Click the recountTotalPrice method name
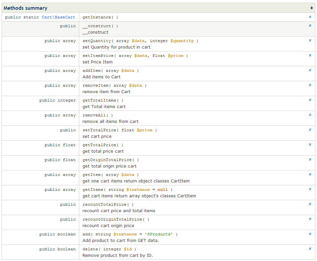317x261 pixels. coord(104,205)
